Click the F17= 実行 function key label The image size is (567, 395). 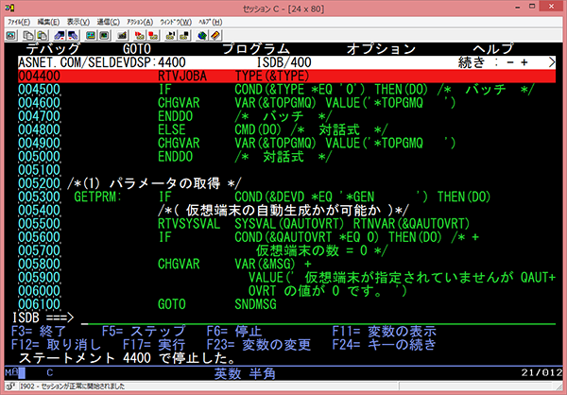[130, 344]
